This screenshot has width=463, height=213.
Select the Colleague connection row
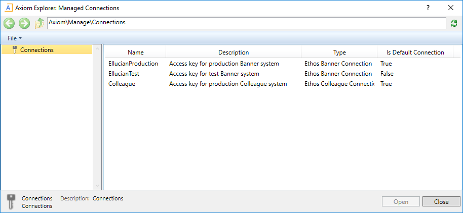pyautogui.click(x=121, y=84)
